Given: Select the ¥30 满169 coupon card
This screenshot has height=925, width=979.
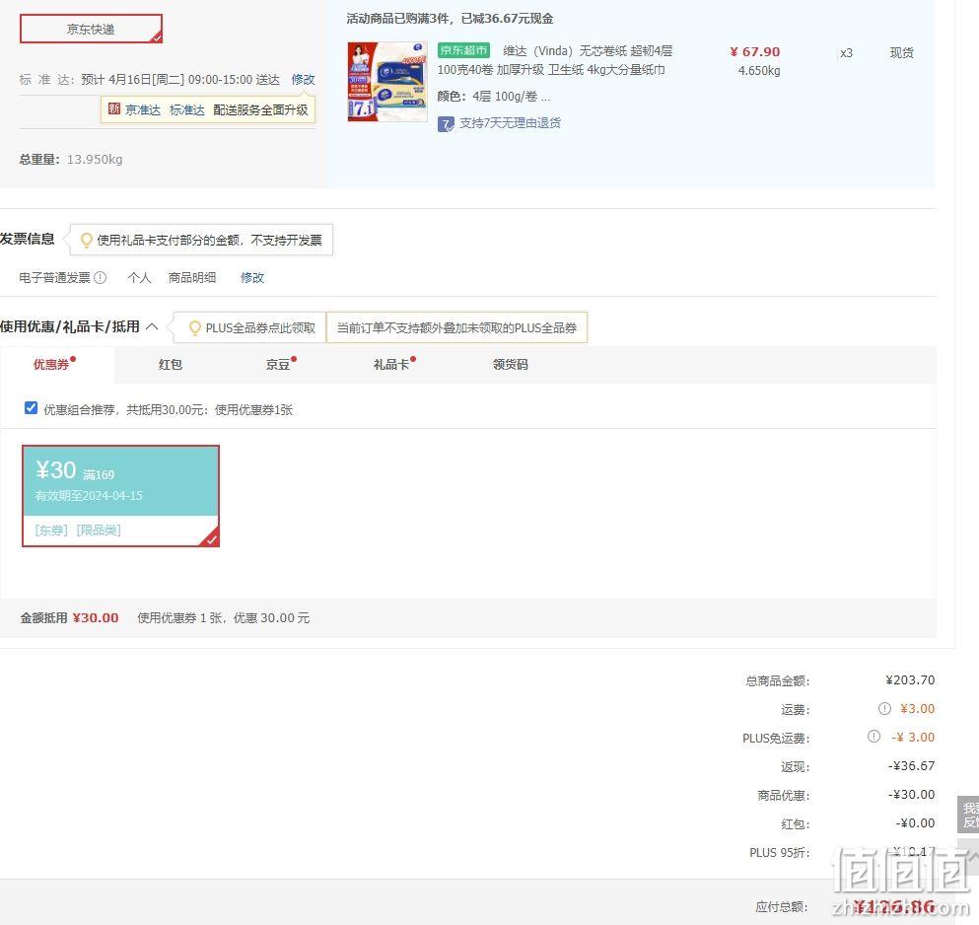Looking at the screenshot, I should [120, 496].
